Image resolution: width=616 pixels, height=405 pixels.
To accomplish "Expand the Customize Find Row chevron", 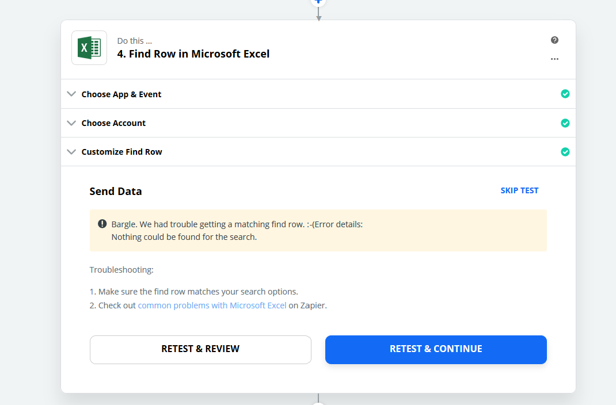I will [71, 152].
